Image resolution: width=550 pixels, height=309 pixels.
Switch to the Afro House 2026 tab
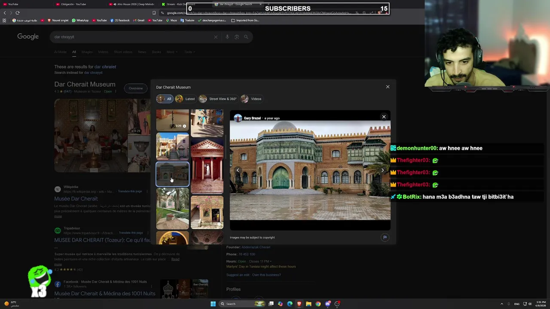point(132,4)
